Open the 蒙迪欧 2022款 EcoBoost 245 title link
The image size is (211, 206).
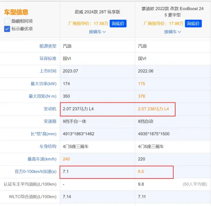[x=173, y=12]
